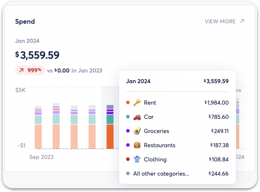Click the Rent amount '$1,984.00'
Screen dimensions: 260x192
pyautogui.click(x=217, y=103)
